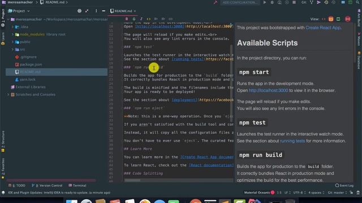Screen dimensions: 362x203
Task: Open the TODO tool window tab
Action: pyautogui.click(x=16, y=186)
